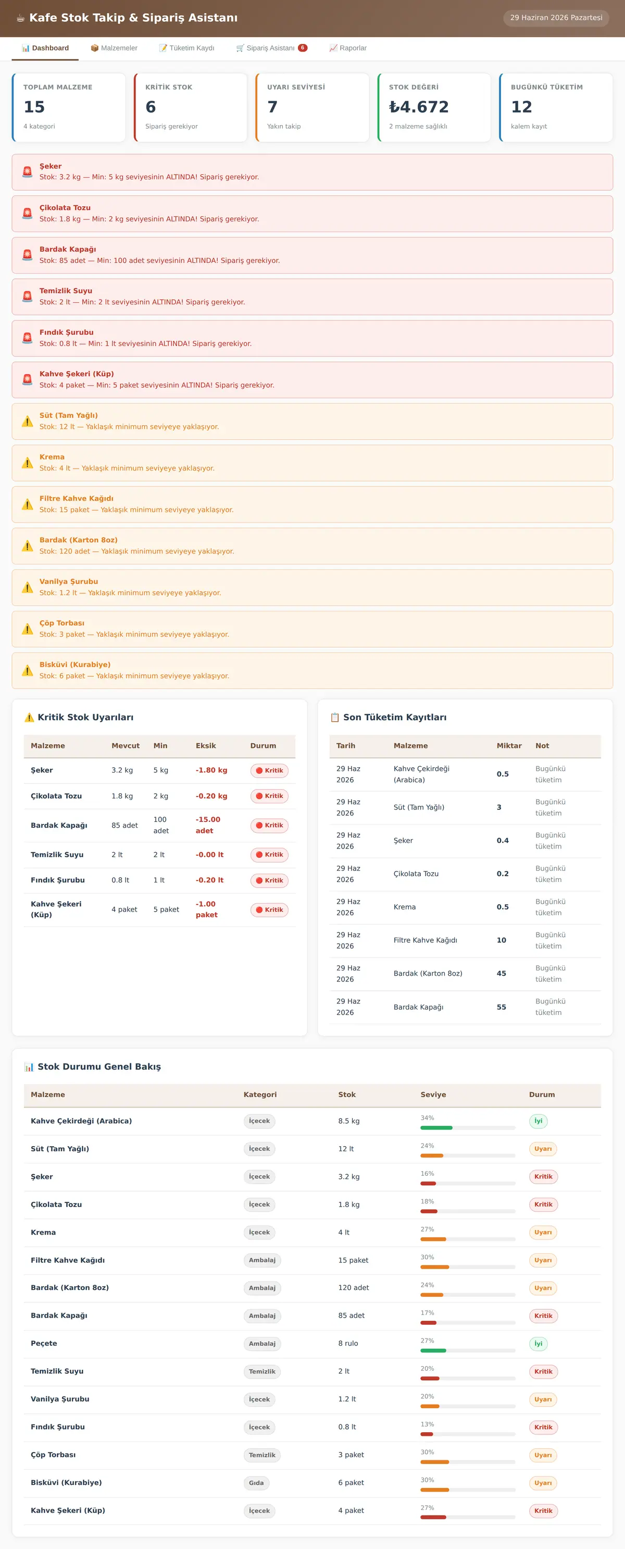Click the -15.00 adet shortage value
This screenshot has height=1549, width=625.
pos(208,825)
